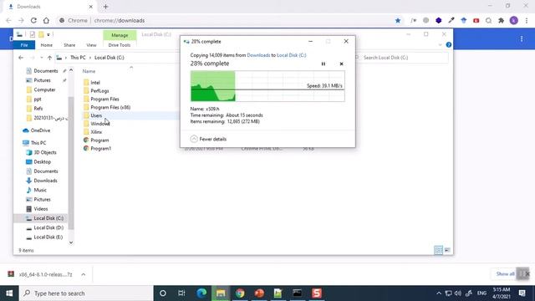535x301 pixels.
Task: Open the Windows Start menu
Action: [9, 293]
